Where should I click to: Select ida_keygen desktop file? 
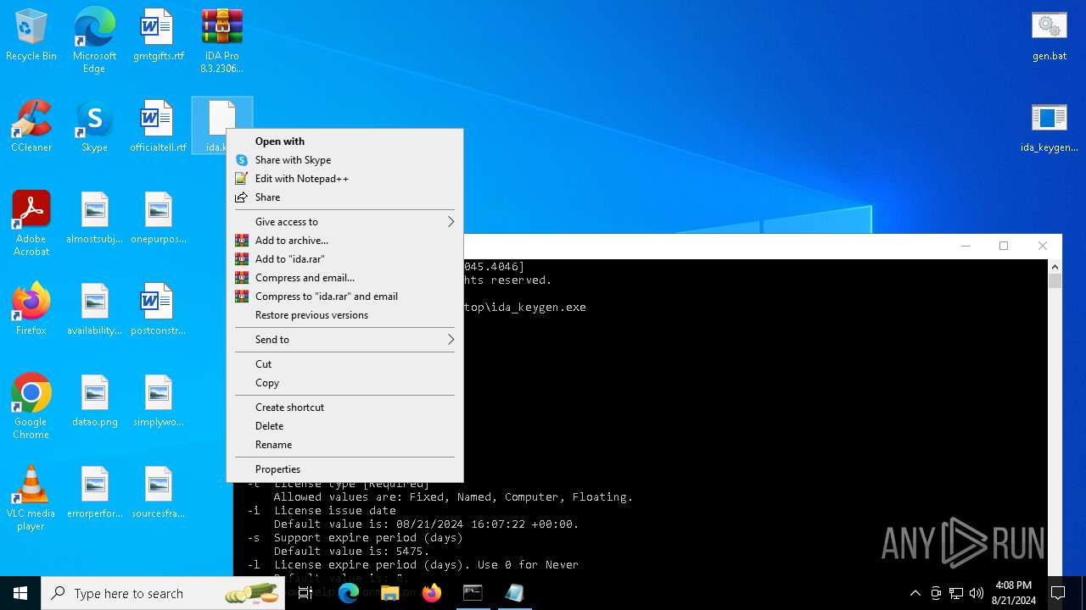(x=1049, y=127)
